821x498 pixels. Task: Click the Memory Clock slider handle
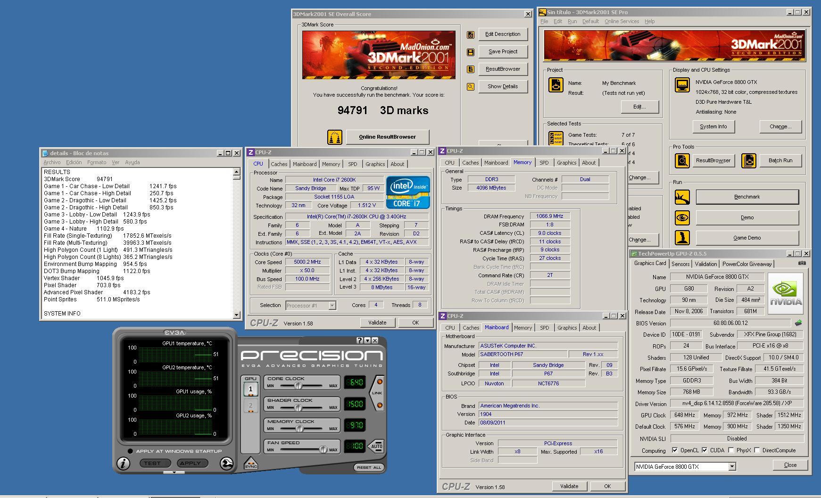(299, 429)
